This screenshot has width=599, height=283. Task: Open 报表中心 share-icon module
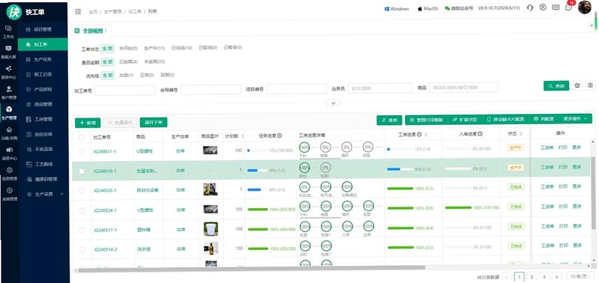pyautogui.click(x=8, y=72)
